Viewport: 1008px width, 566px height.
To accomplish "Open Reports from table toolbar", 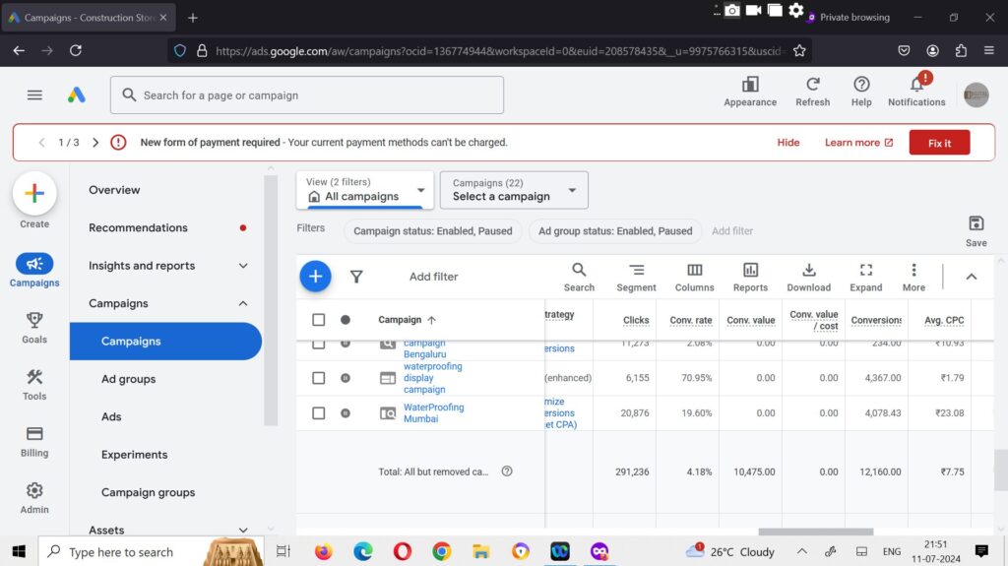I will coord(750,278).
